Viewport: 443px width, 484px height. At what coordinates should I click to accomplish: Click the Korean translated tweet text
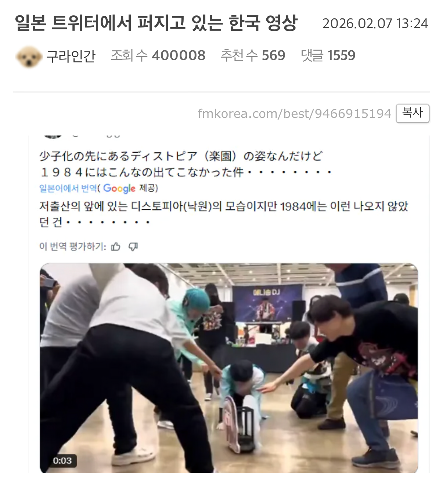coord(224,214)
